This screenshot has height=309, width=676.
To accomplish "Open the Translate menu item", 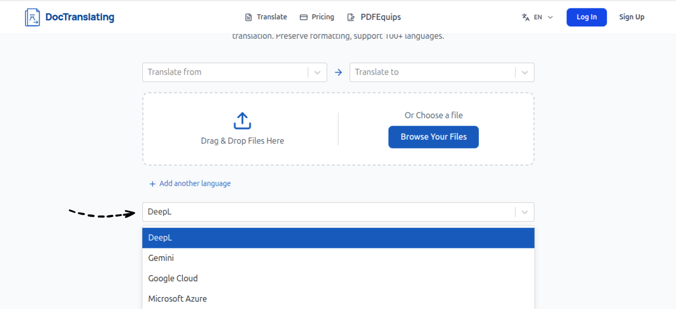I will tap(266, 17).
